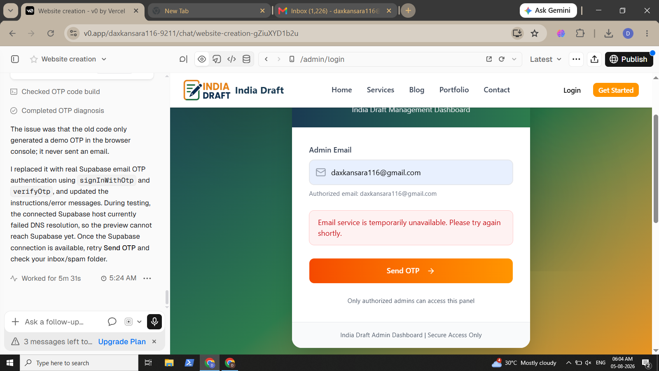Open Chrome downloads
The image size is (659, 371).
tap(609, 33)
